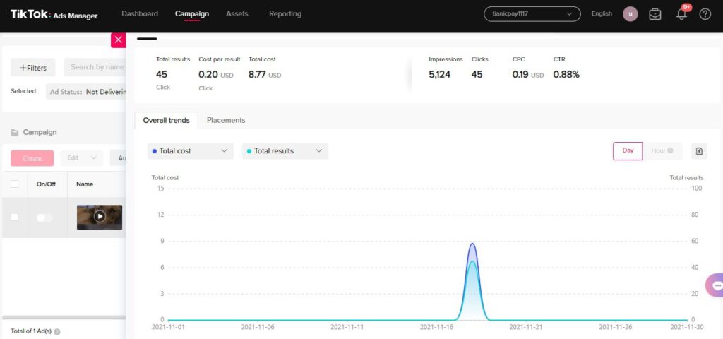The height and width of the screenshot is (339, 723).
Task: Play the ad video thumbnail
Action: [99, 217]
